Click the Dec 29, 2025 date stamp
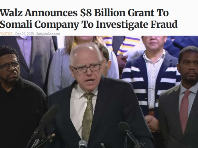This screenshot has width=198, height=148. [x=25, y=34]
